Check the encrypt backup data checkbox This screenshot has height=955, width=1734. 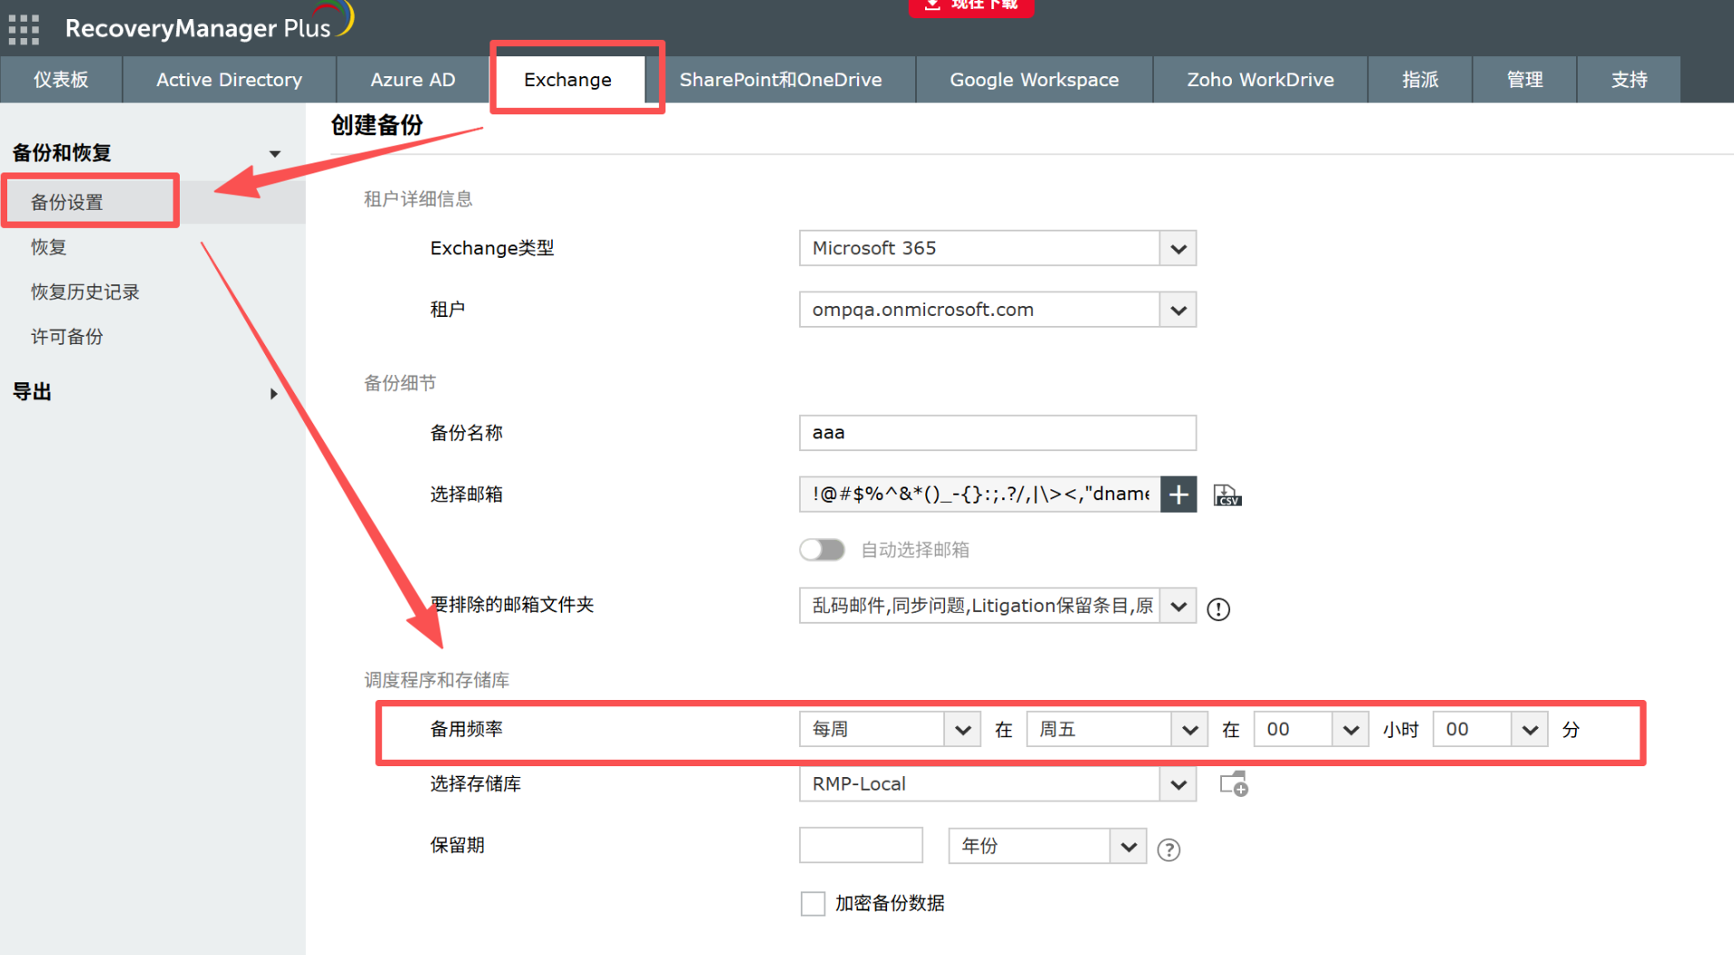pos(813,903)
